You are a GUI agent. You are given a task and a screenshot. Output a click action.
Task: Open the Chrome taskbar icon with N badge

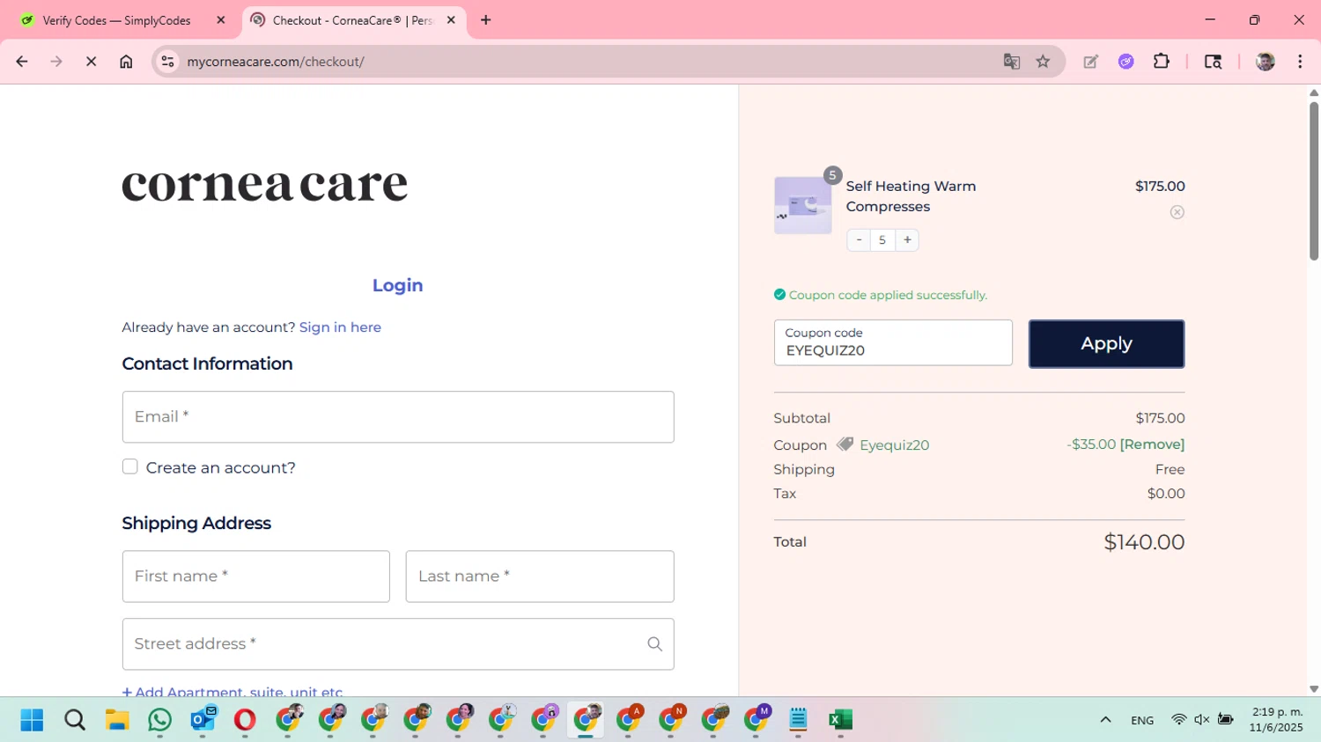pos(672,719)
